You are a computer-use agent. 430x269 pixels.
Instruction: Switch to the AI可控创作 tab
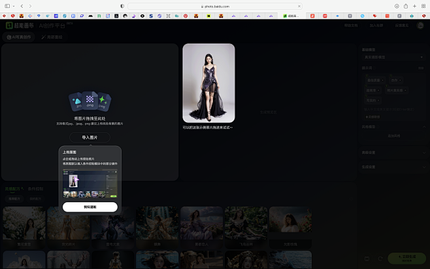(x=19, y=37)
